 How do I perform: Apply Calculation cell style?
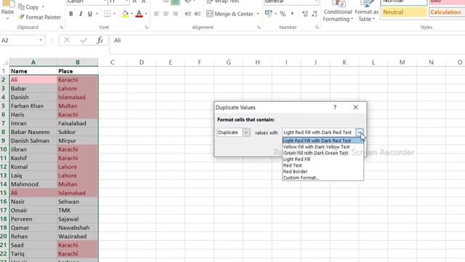click(447, 12)
